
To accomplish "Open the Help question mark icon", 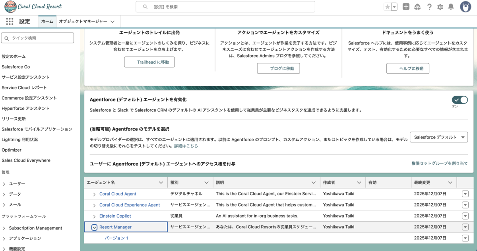I will (429, 7).
